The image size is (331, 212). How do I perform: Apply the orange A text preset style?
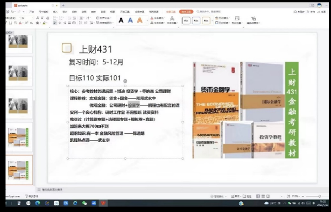140,20
